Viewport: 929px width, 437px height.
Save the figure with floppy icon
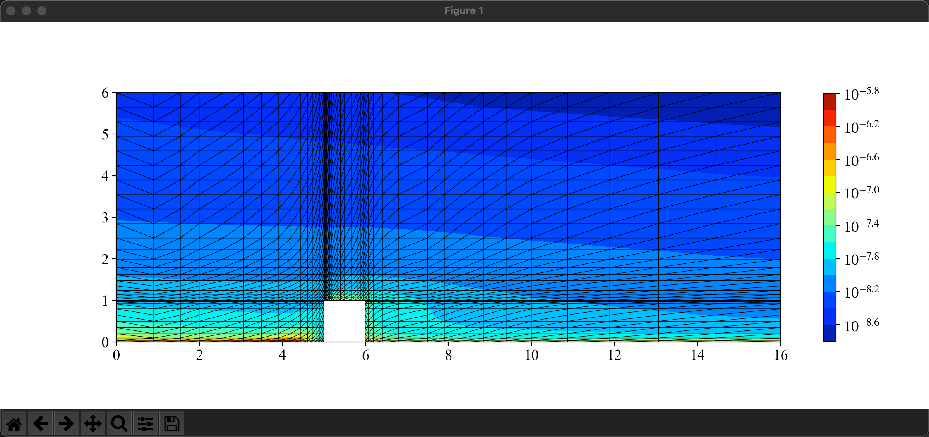(x=171, y=423)
